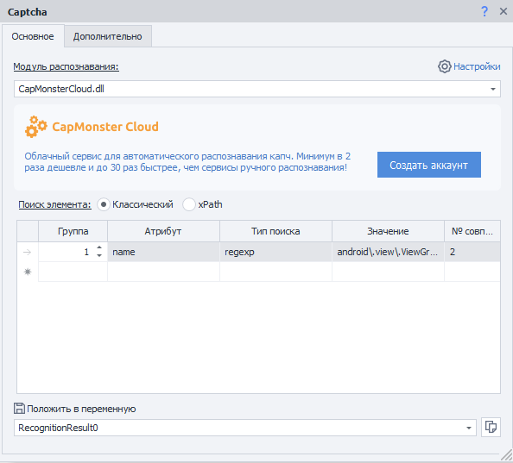Click the copy variable icon button
513x463 pixels.
(x=491, y=427)
